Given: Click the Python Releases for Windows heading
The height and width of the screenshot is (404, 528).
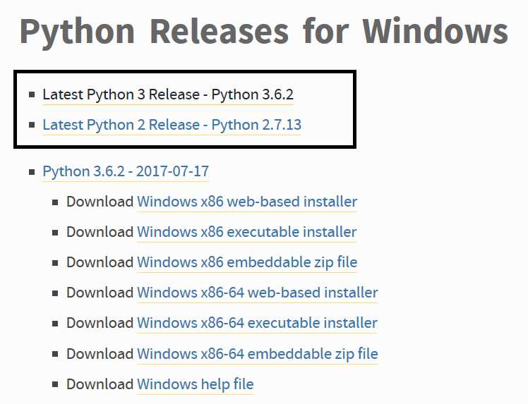Looking at the screenshot, I should (x=264, y=32).
